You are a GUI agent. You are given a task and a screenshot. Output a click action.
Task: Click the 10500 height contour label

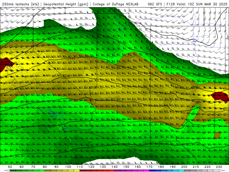point(65,77)
